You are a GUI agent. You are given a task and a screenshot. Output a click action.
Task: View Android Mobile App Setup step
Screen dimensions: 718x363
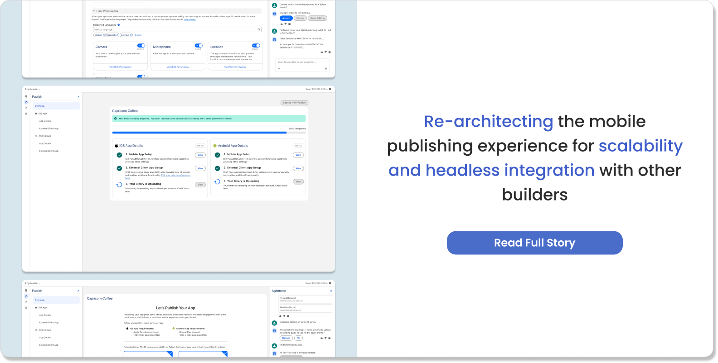pyautogui.click(x=298, y=155)
